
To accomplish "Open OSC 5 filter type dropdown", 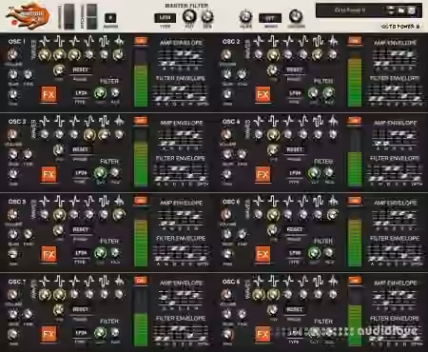I will pyautogui.click(x=81, y=253).
